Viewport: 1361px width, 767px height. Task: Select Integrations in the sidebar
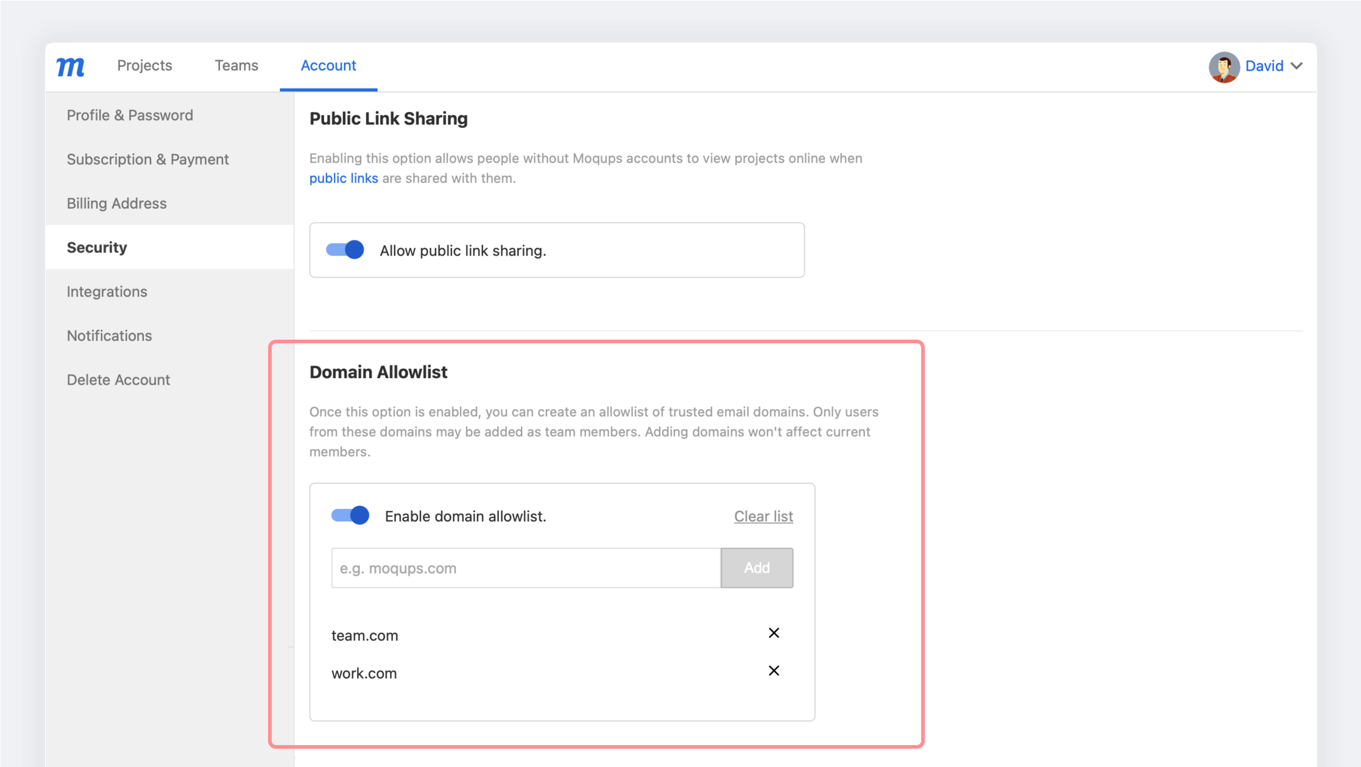[107, 292]
